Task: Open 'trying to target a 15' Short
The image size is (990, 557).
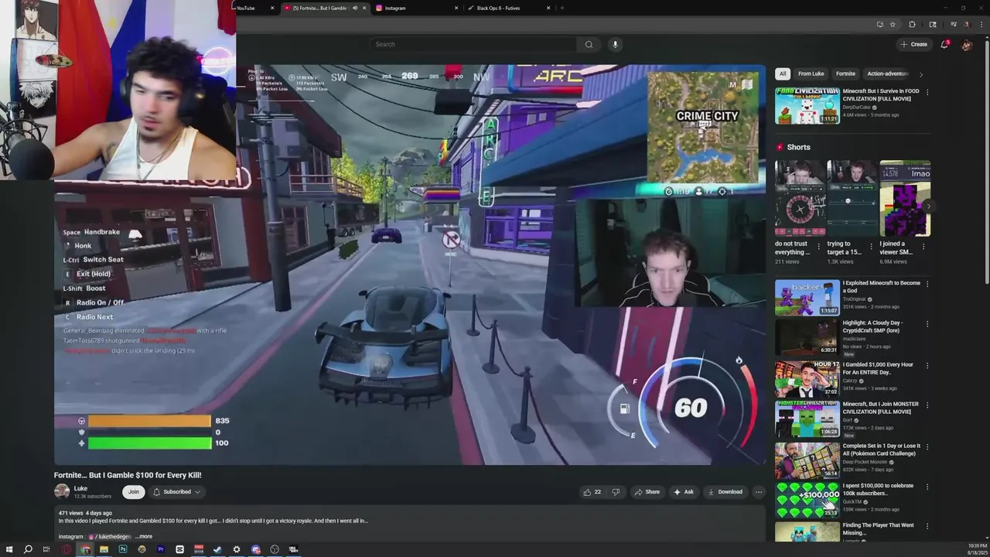Action: point(852,198)
